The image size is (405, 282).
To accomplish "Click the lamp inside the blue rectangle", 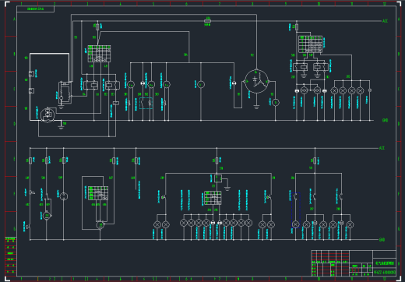I will 295,224.
